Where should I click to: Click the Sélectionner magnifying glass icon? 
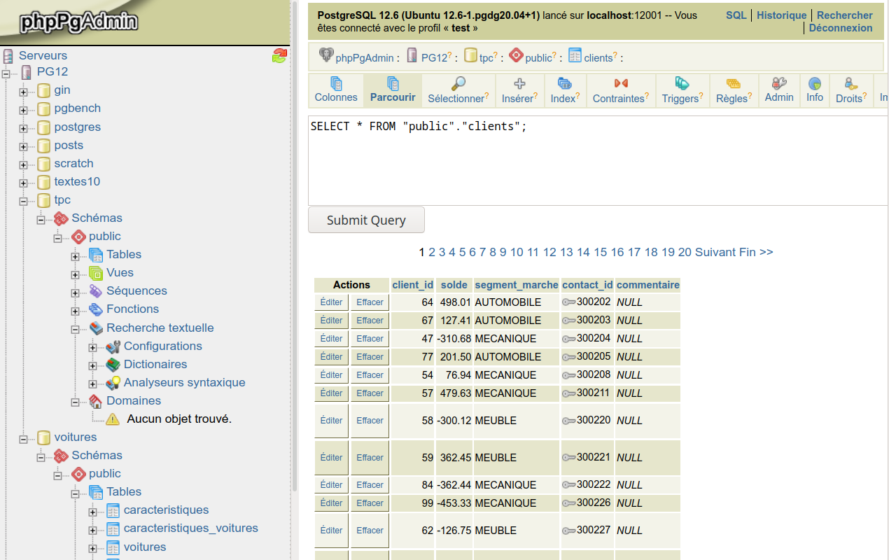tap(458, 84)
